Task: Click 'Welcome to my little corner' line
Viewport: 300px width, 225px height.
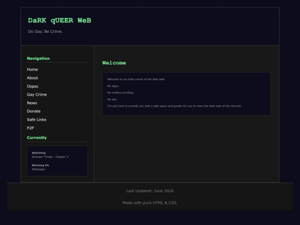Action: pyautogui.click(x=136, y=79)
